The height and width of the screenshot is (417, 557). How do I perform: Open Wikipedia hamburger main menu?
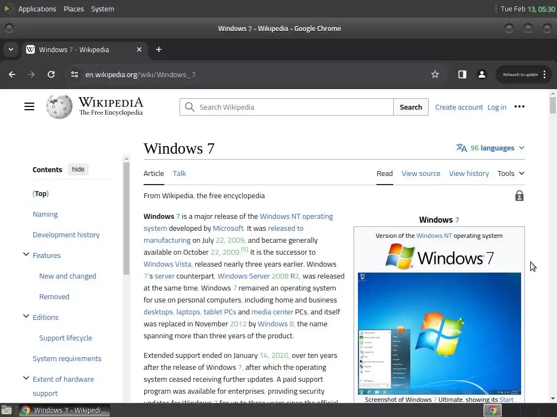[29, 106]
